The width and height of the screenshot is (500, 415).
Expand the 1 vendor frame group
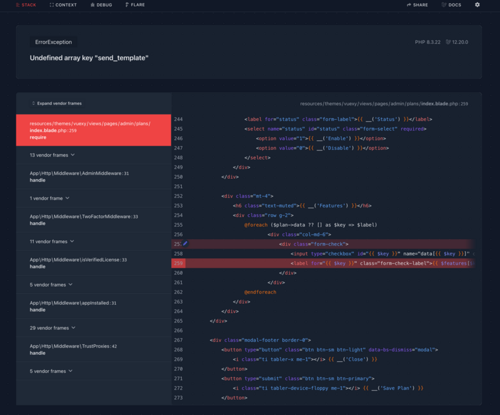click(x=93, y=198)
